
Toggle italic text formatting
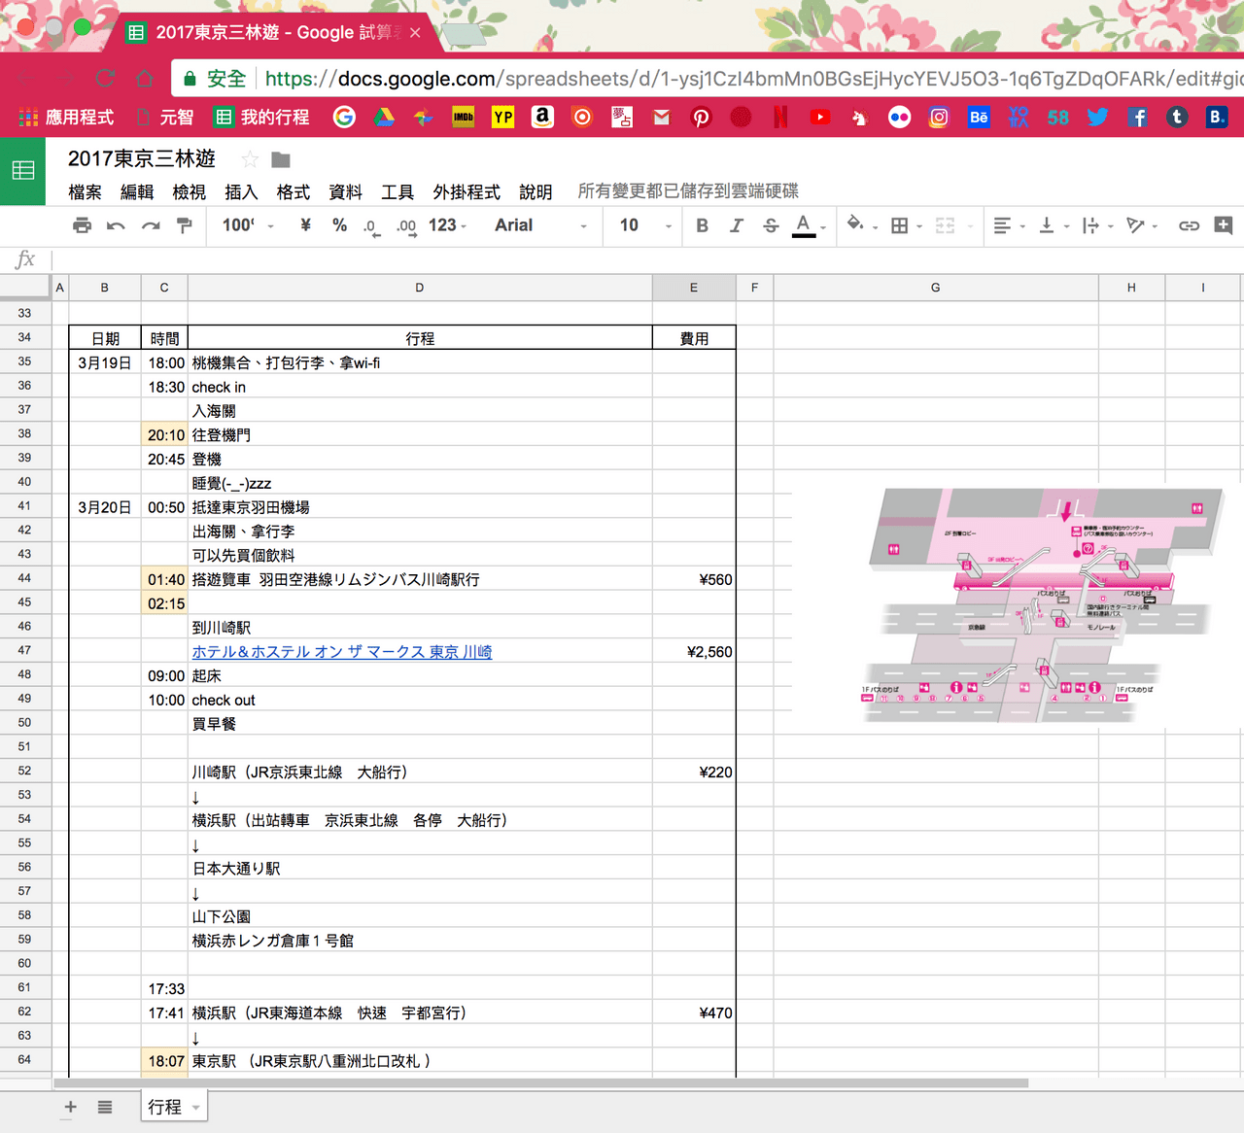tap(736, 225)
